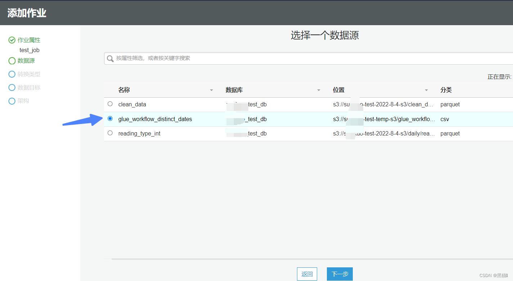513x281 pixels.
Task: Open the 数据源 step
Action: (26, 61)
